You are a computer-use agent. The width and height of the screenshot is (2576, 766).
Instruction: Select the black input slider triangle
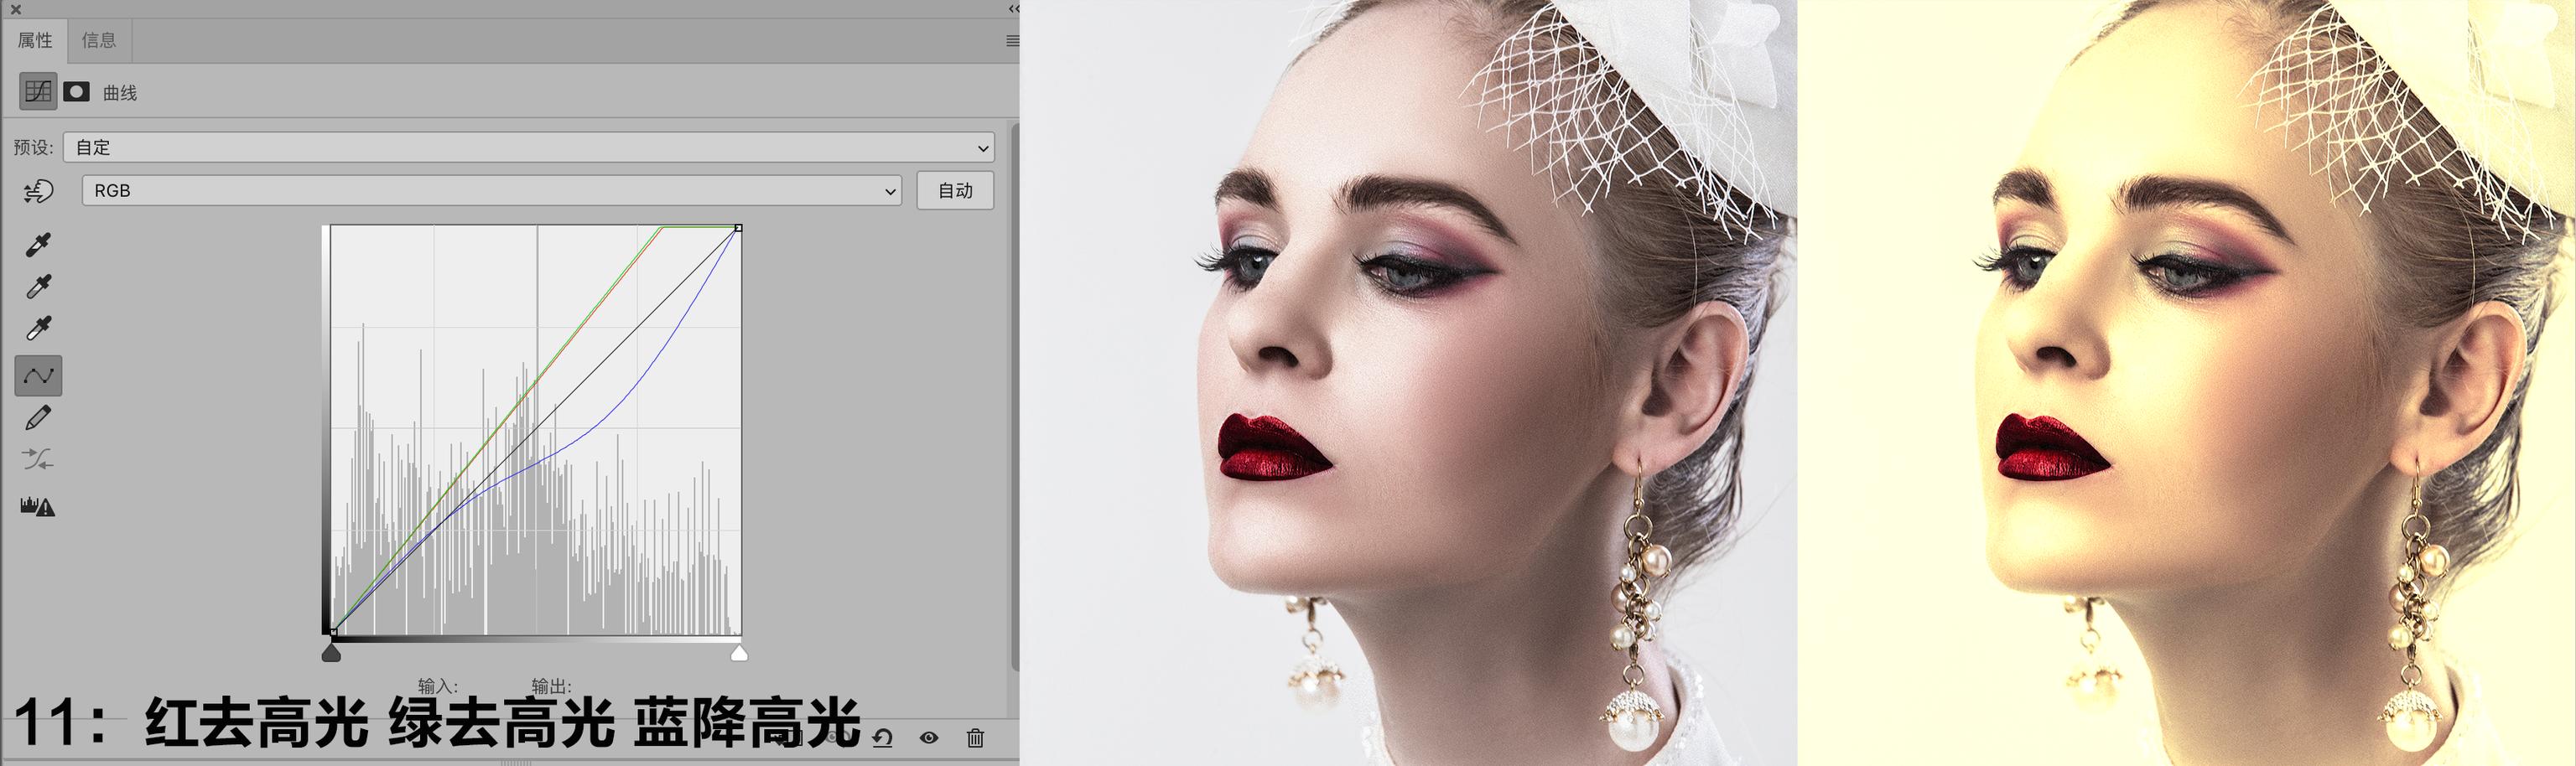[x=331, y=653]
